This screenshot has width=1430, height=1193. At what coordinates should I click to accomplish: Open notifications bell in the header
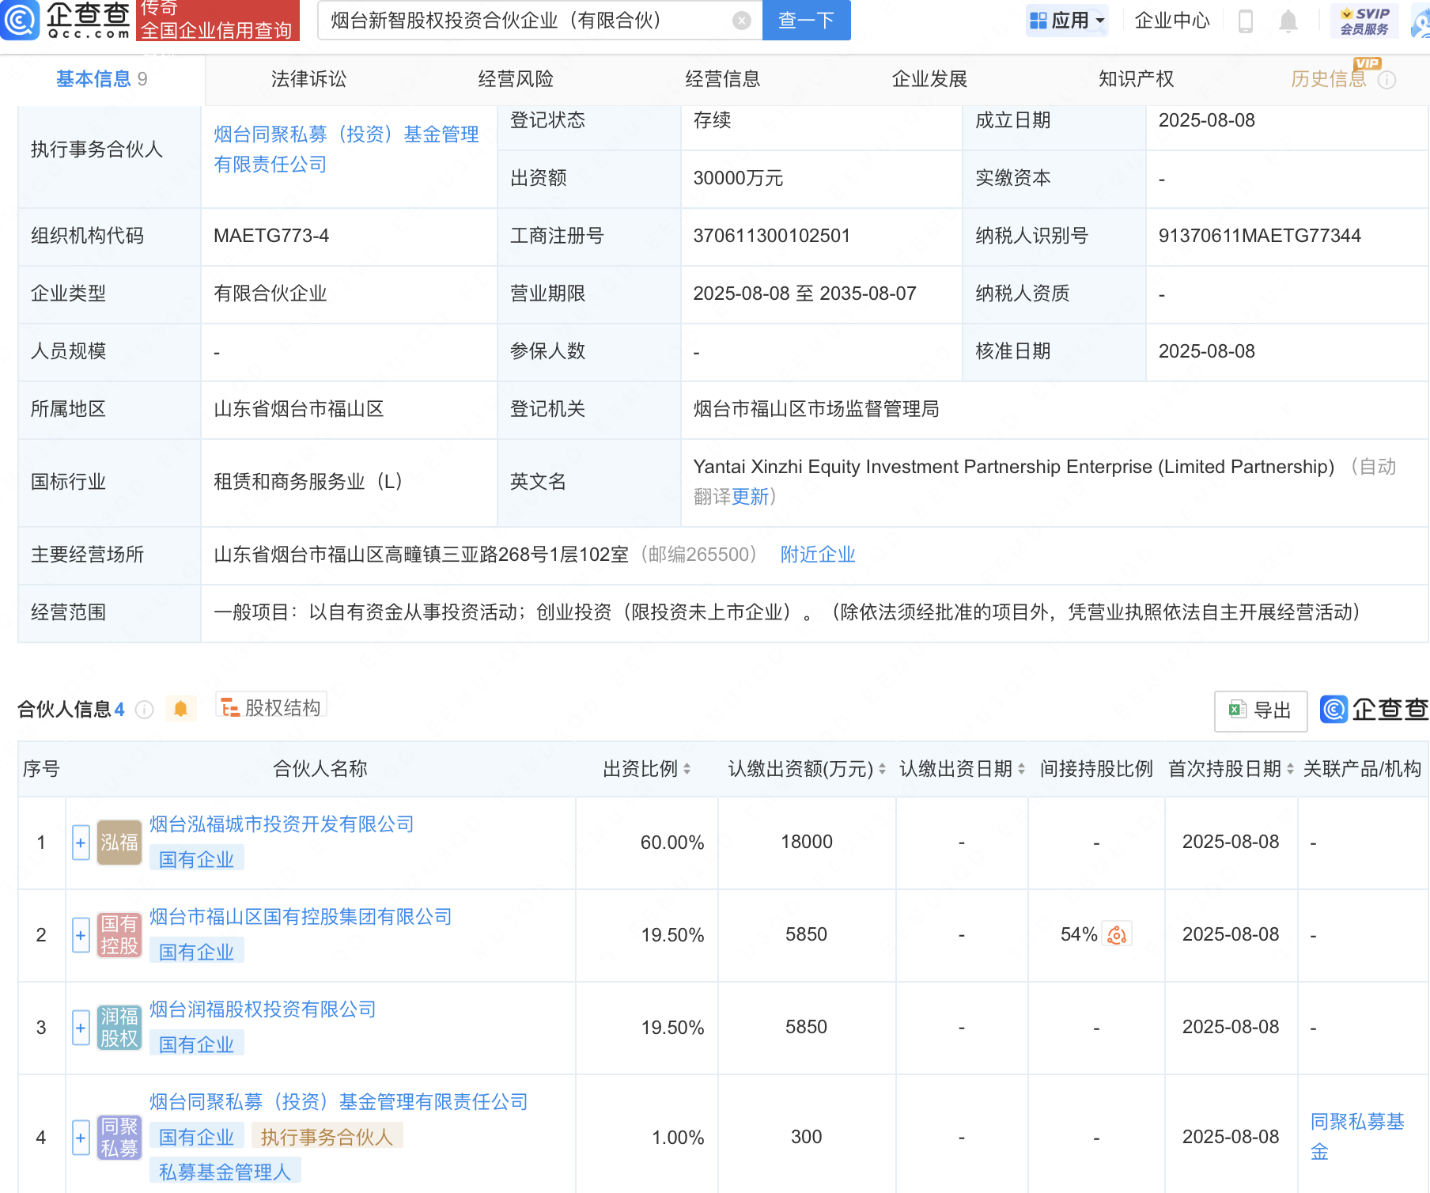pyautogui.click(x=1288, y=21)
